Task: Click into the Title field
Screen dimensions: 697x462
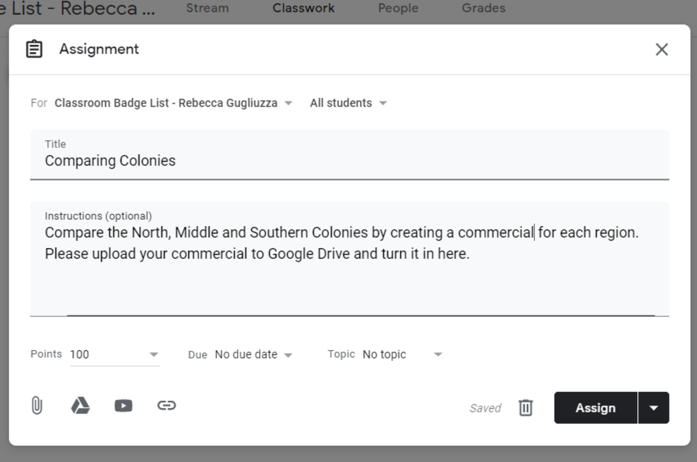Action: click(x=349, y=161)
